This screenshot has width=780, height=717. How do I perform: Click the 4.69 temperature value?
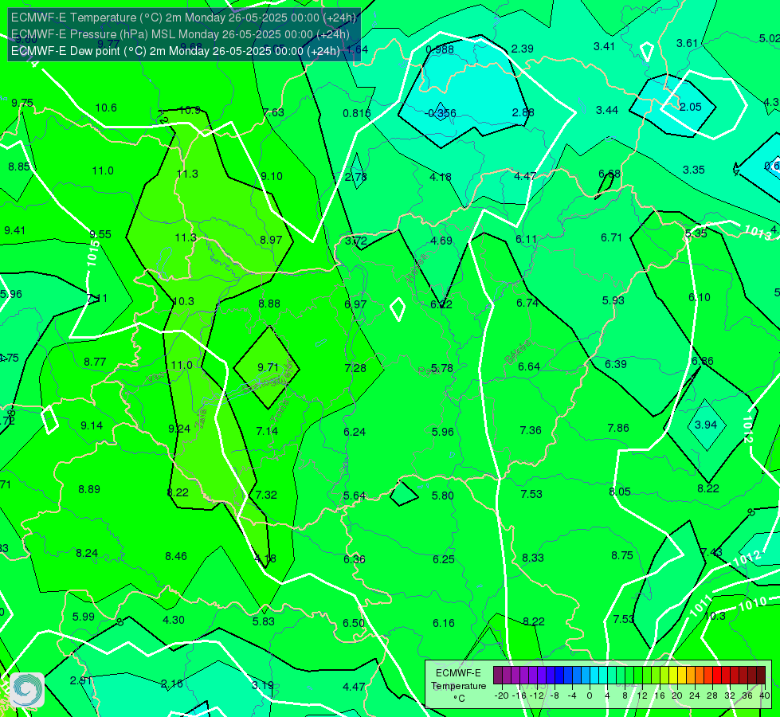click(441, 241)
